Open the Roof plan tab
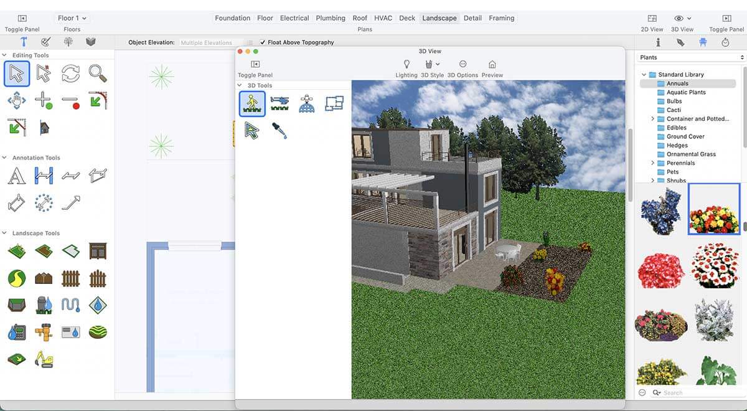Screen dimensions: 747x411 tap(360, 18)
